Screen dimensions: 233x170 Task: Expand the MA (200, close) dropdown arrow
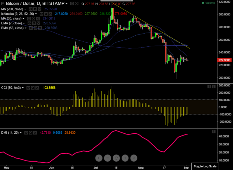click(25, 9)
